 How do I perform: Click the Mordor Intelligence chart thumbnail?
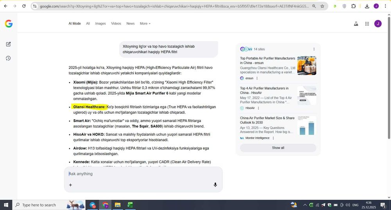click(307, 126)
